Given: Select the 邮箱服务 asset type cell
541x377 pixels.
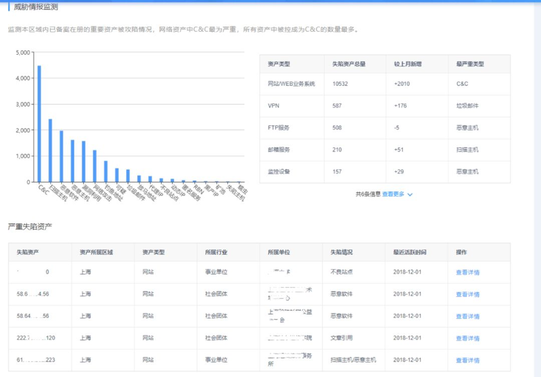Looking at the screenshot, I should click(x=279, y=150).
